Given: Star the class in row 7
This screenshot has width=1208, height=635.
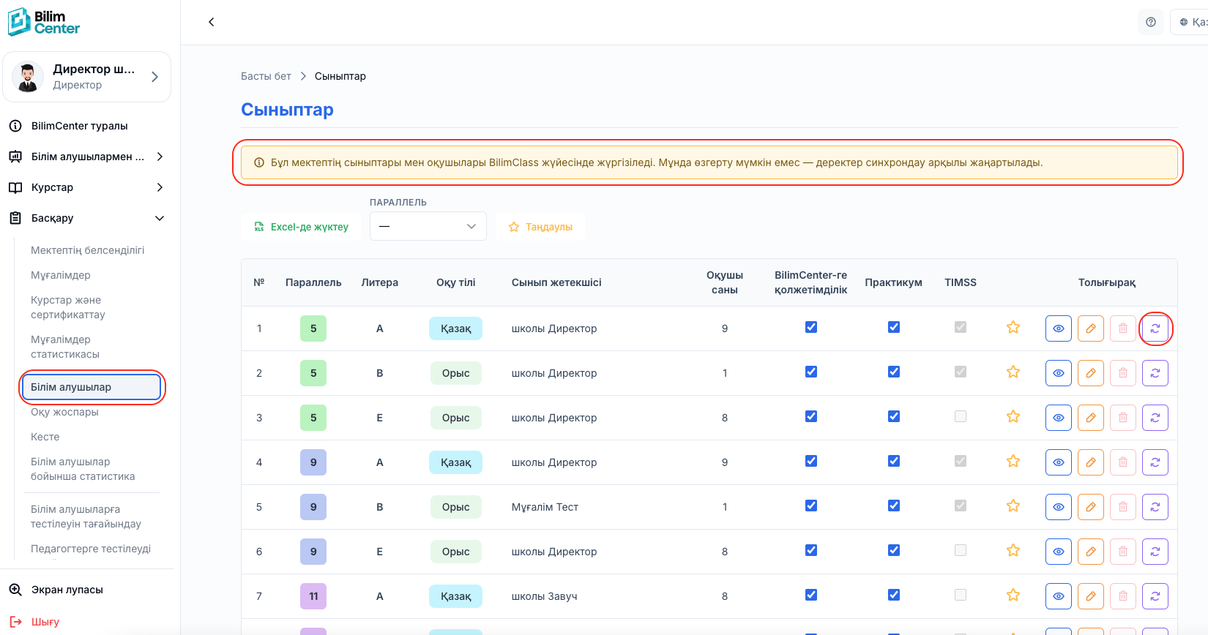Looking at the screenshot, I should (x=1013, y=595).
